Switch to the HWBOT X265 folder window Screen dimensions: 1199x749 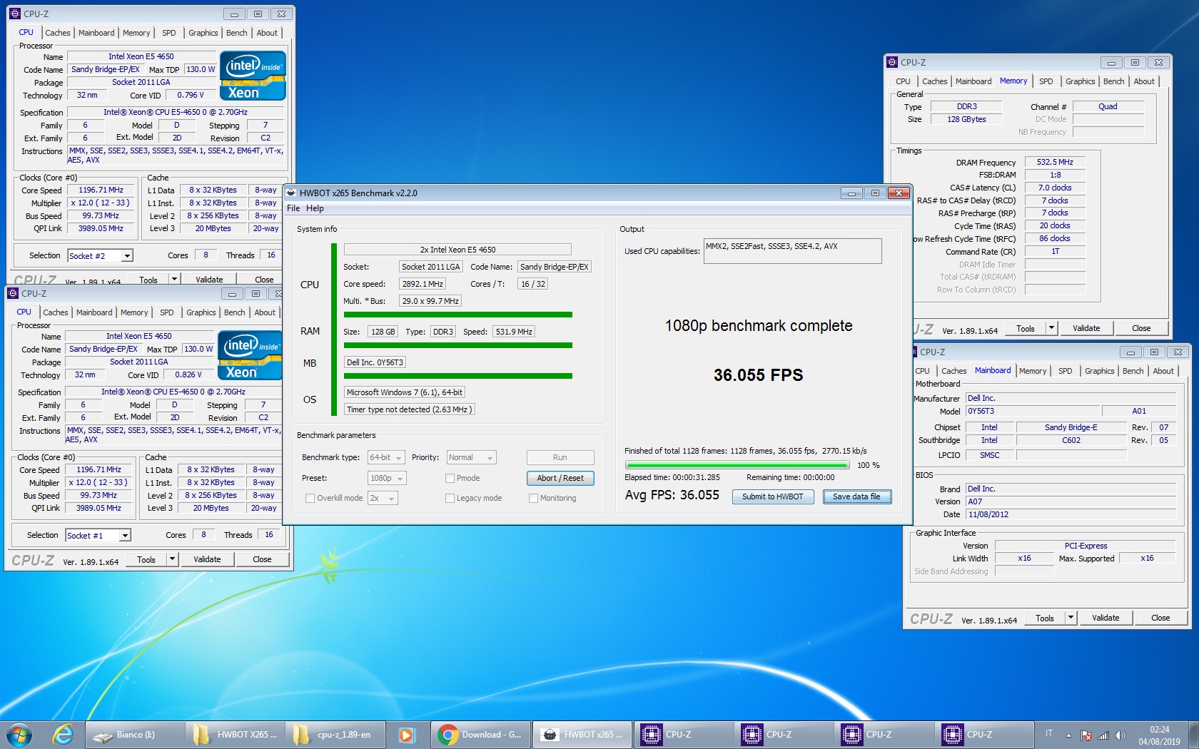[x=235, y=734]
